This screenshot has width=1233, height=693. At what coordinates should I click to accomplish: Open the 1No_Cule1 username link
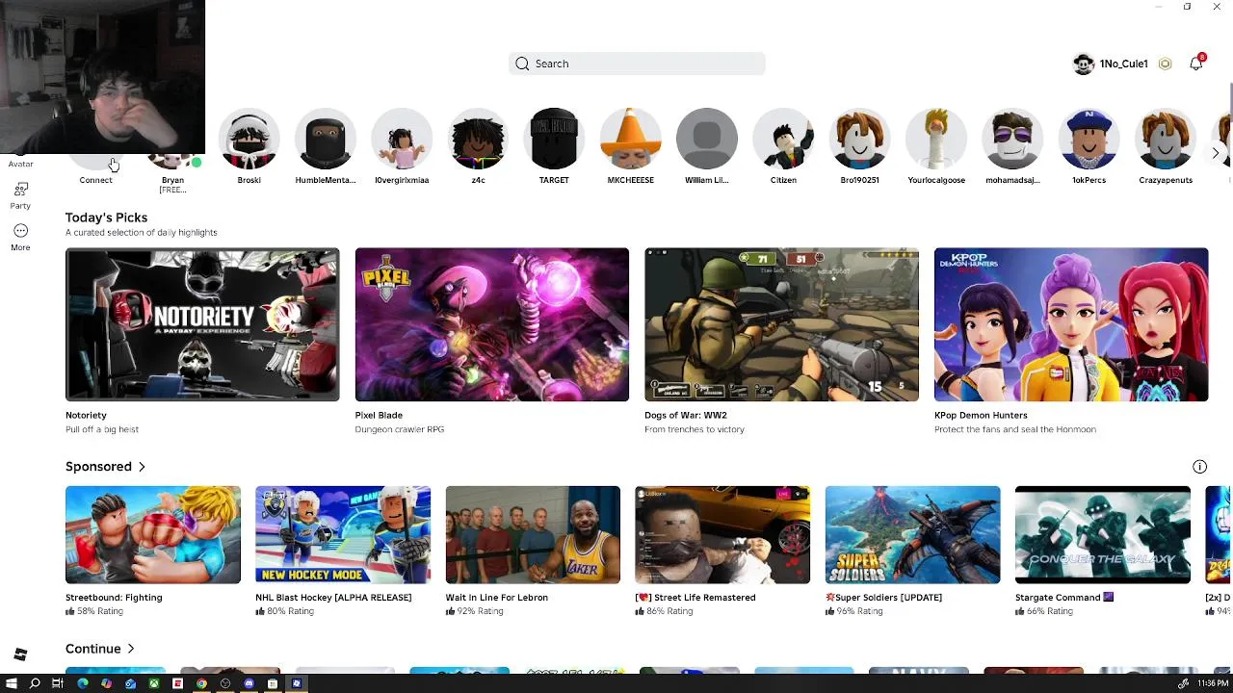(1124, 64)
